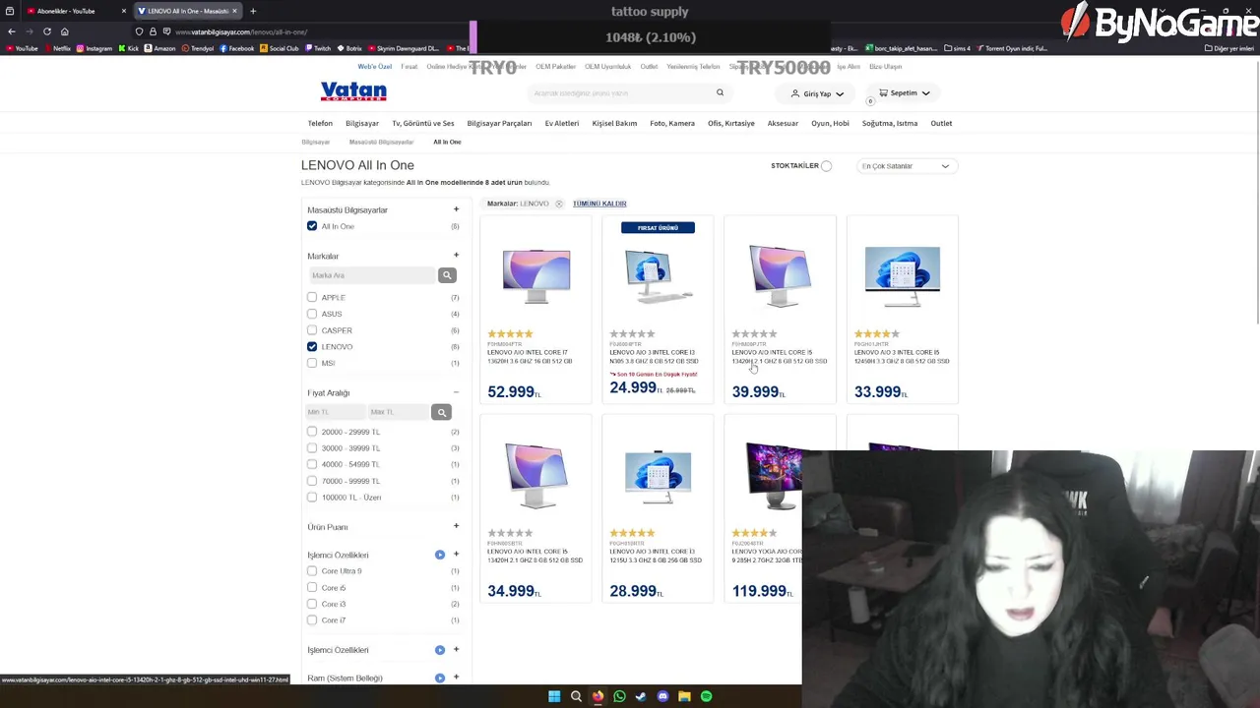Open Steam from the taskbar
Screen dimensions: 1260x708
point(641,696)
